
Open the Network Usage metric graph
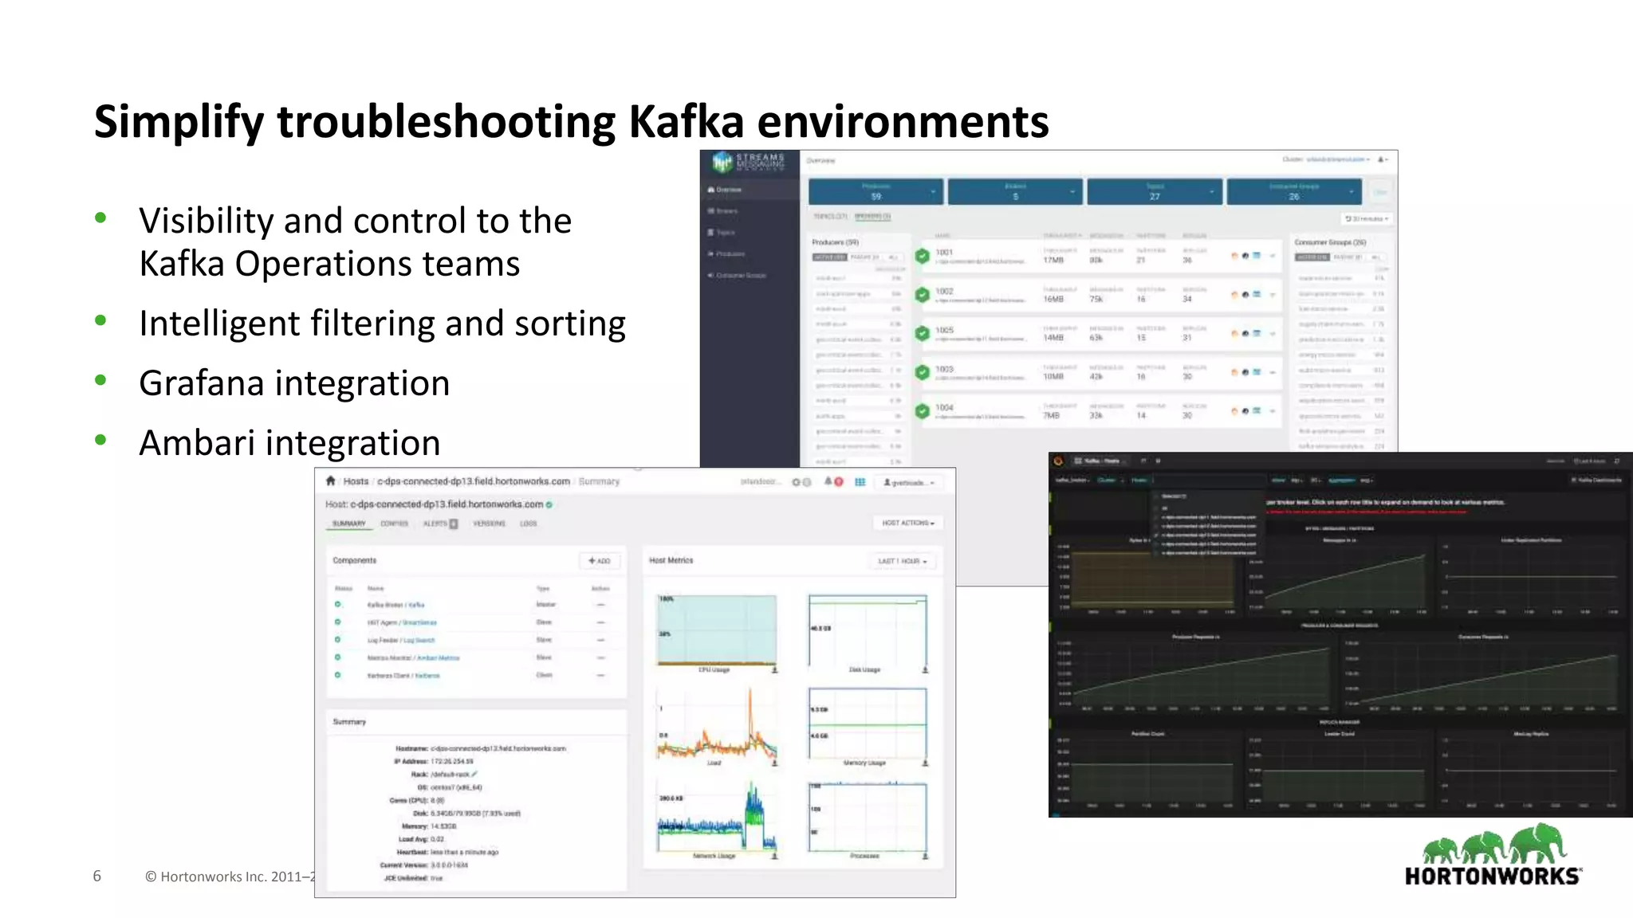[x=717, y=815]
